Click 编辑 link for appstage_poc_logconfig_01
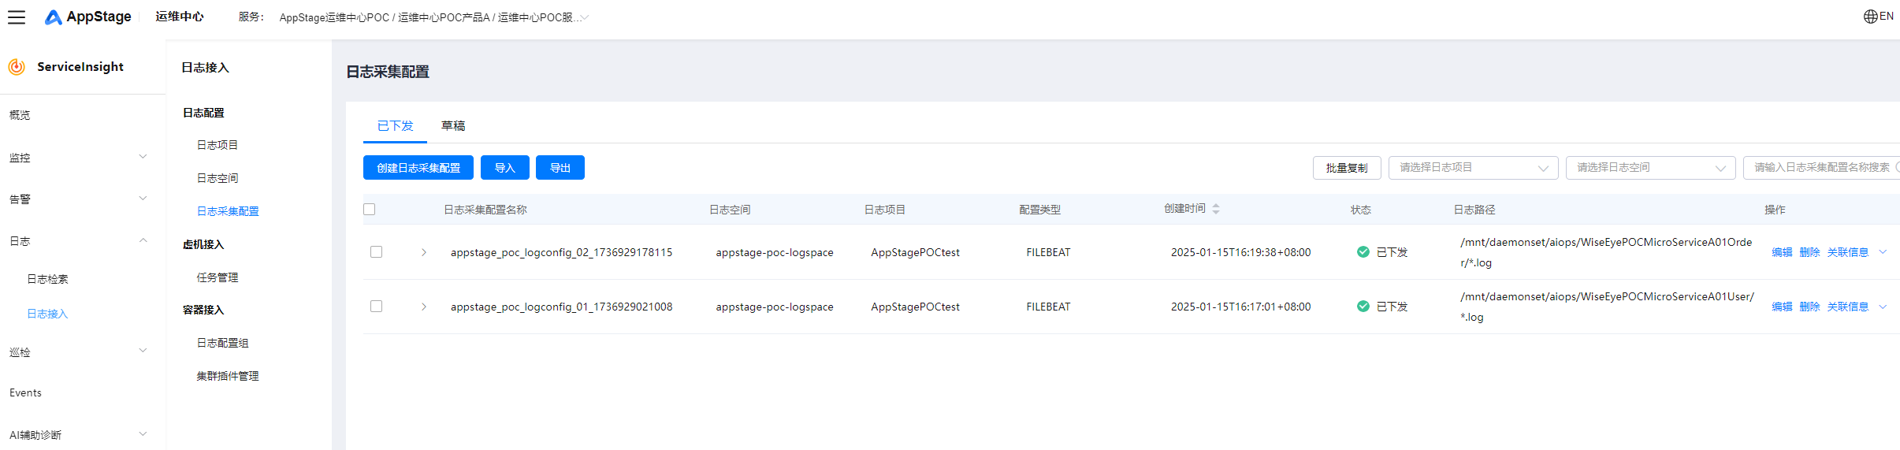 click(x=1781, y=307)
